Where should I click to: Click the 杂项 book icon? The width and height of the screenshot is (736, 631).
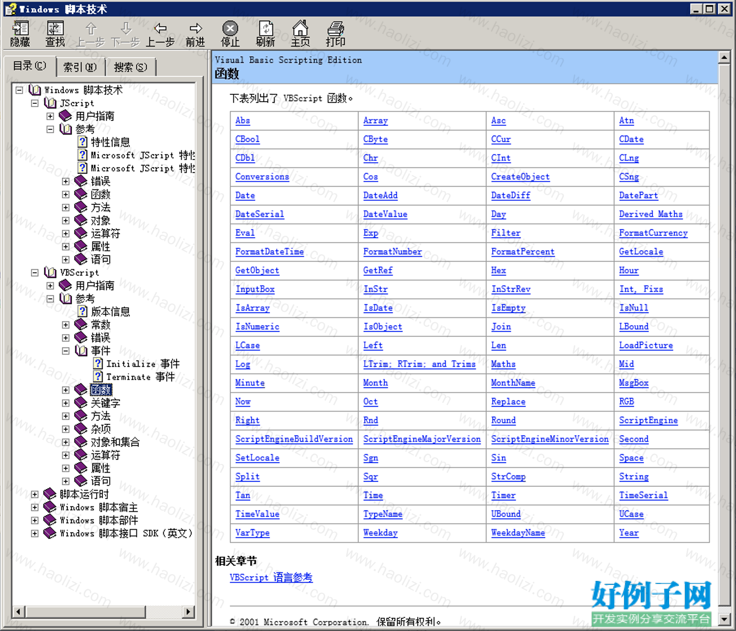point(81,429)
